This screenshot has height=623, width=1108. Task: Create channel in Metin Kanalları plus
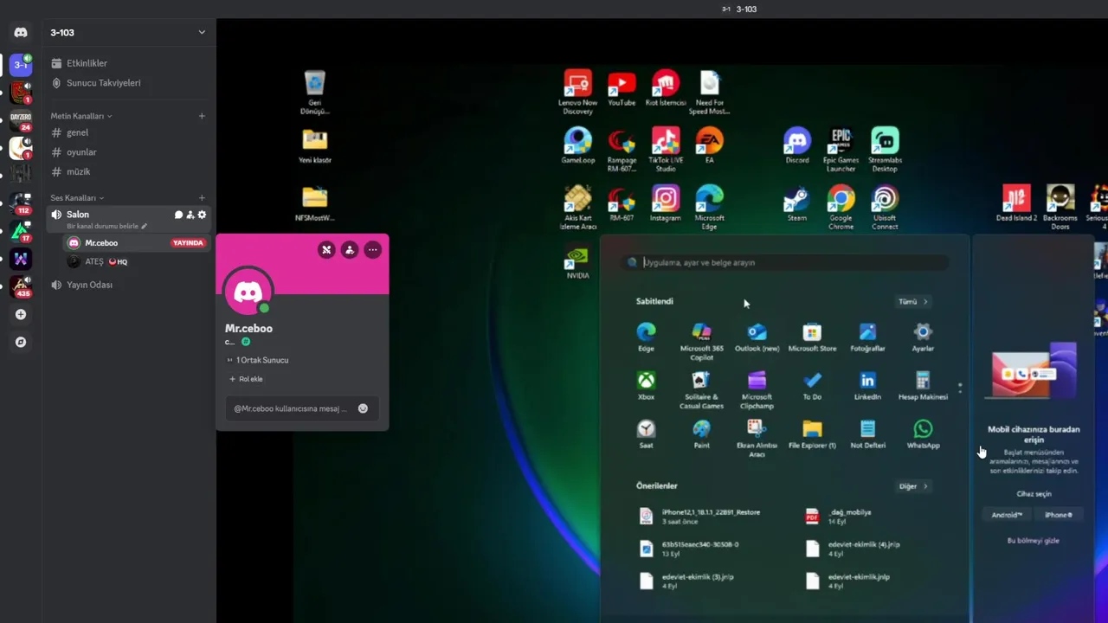click(202, 116)
